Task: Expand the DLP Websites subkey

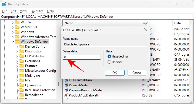Action: point(17,56)
